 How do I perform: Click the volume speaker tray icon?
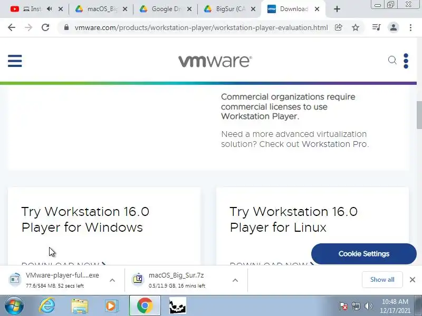[368, 306]
